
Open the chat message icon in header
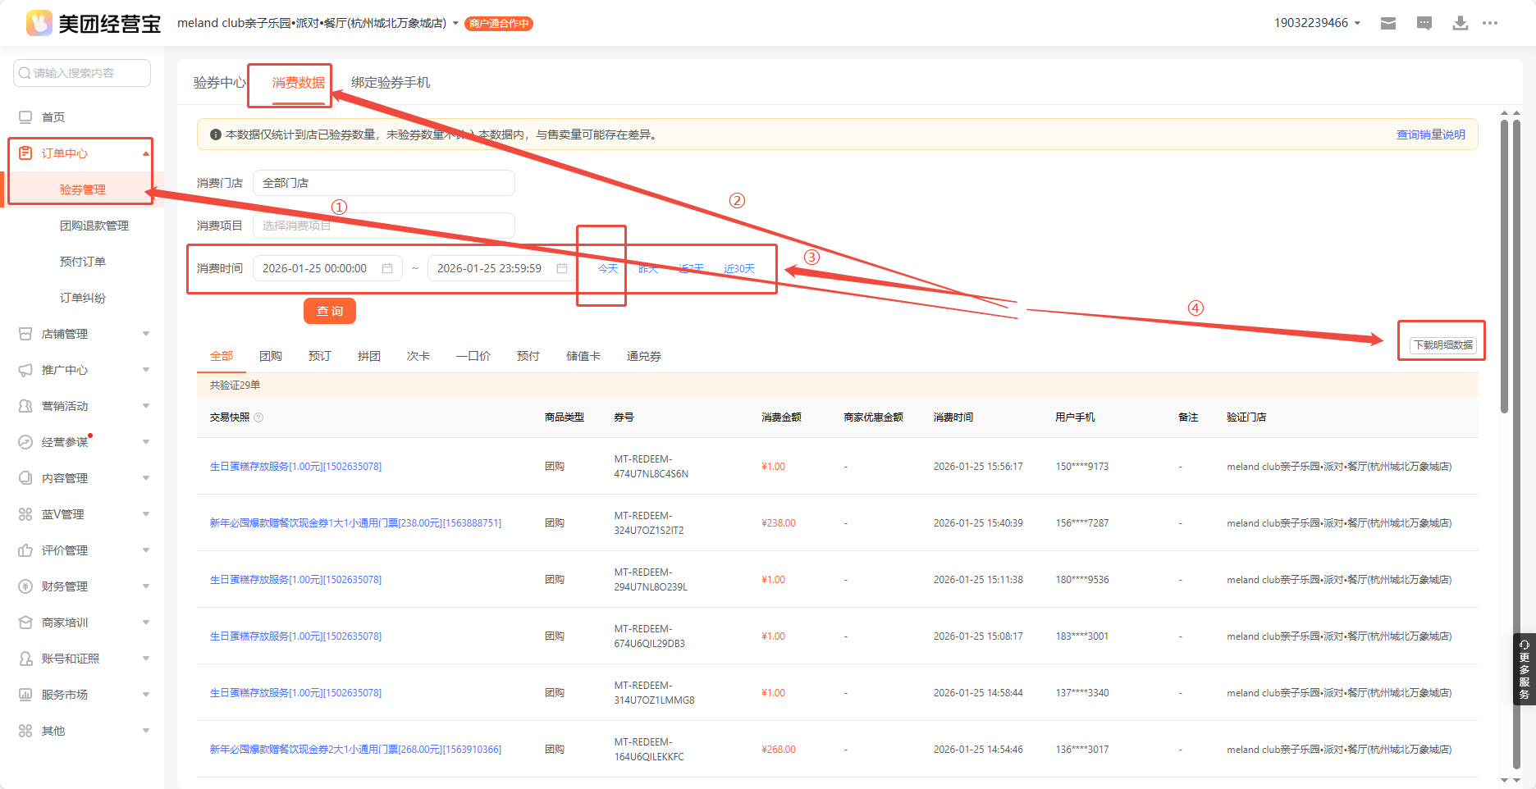click(x=1424, y=23)
